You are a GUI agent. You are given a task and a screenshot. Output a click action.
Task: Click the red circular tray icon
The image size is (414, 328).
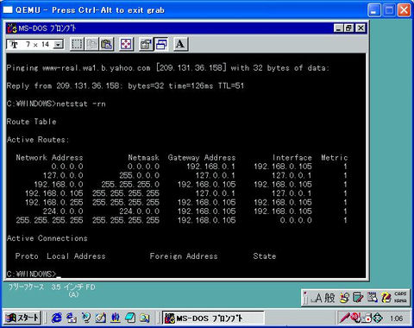[x=355, y=317]
